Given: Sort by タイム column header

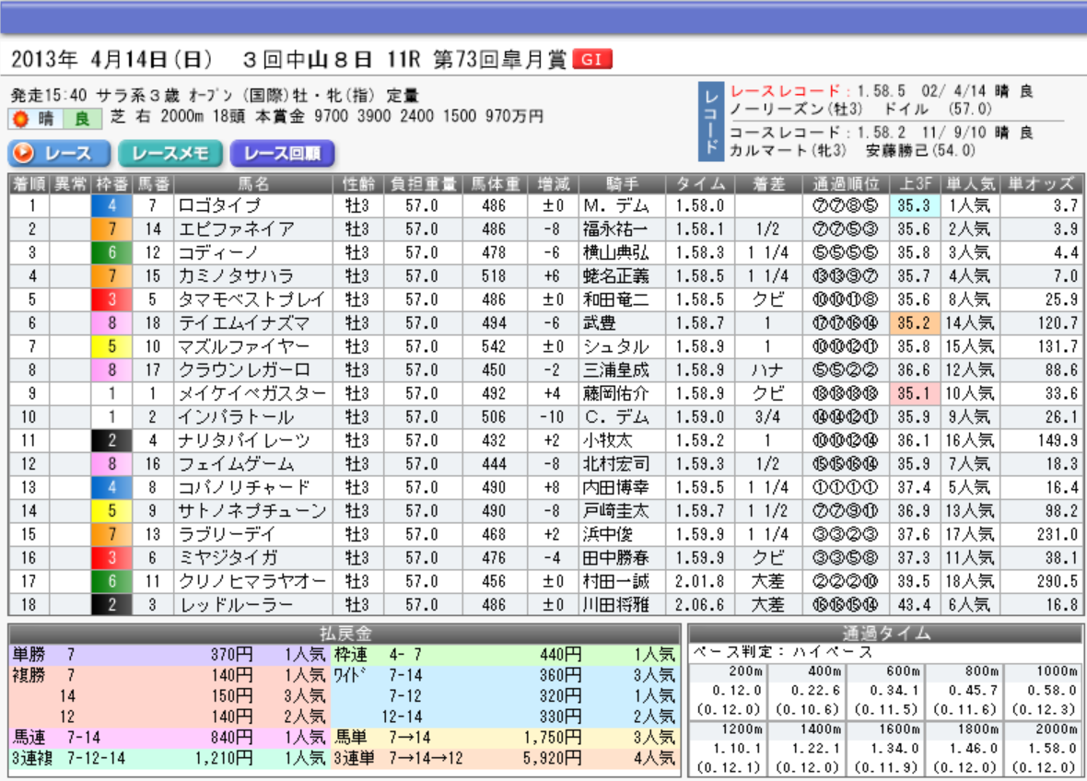Looking at the screenshot, I should (700, 183).
